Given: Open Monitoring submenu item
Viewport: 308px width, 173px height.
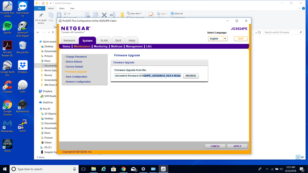Looking at the screenshot, I should pyautogui.click(x=101, y=46).
